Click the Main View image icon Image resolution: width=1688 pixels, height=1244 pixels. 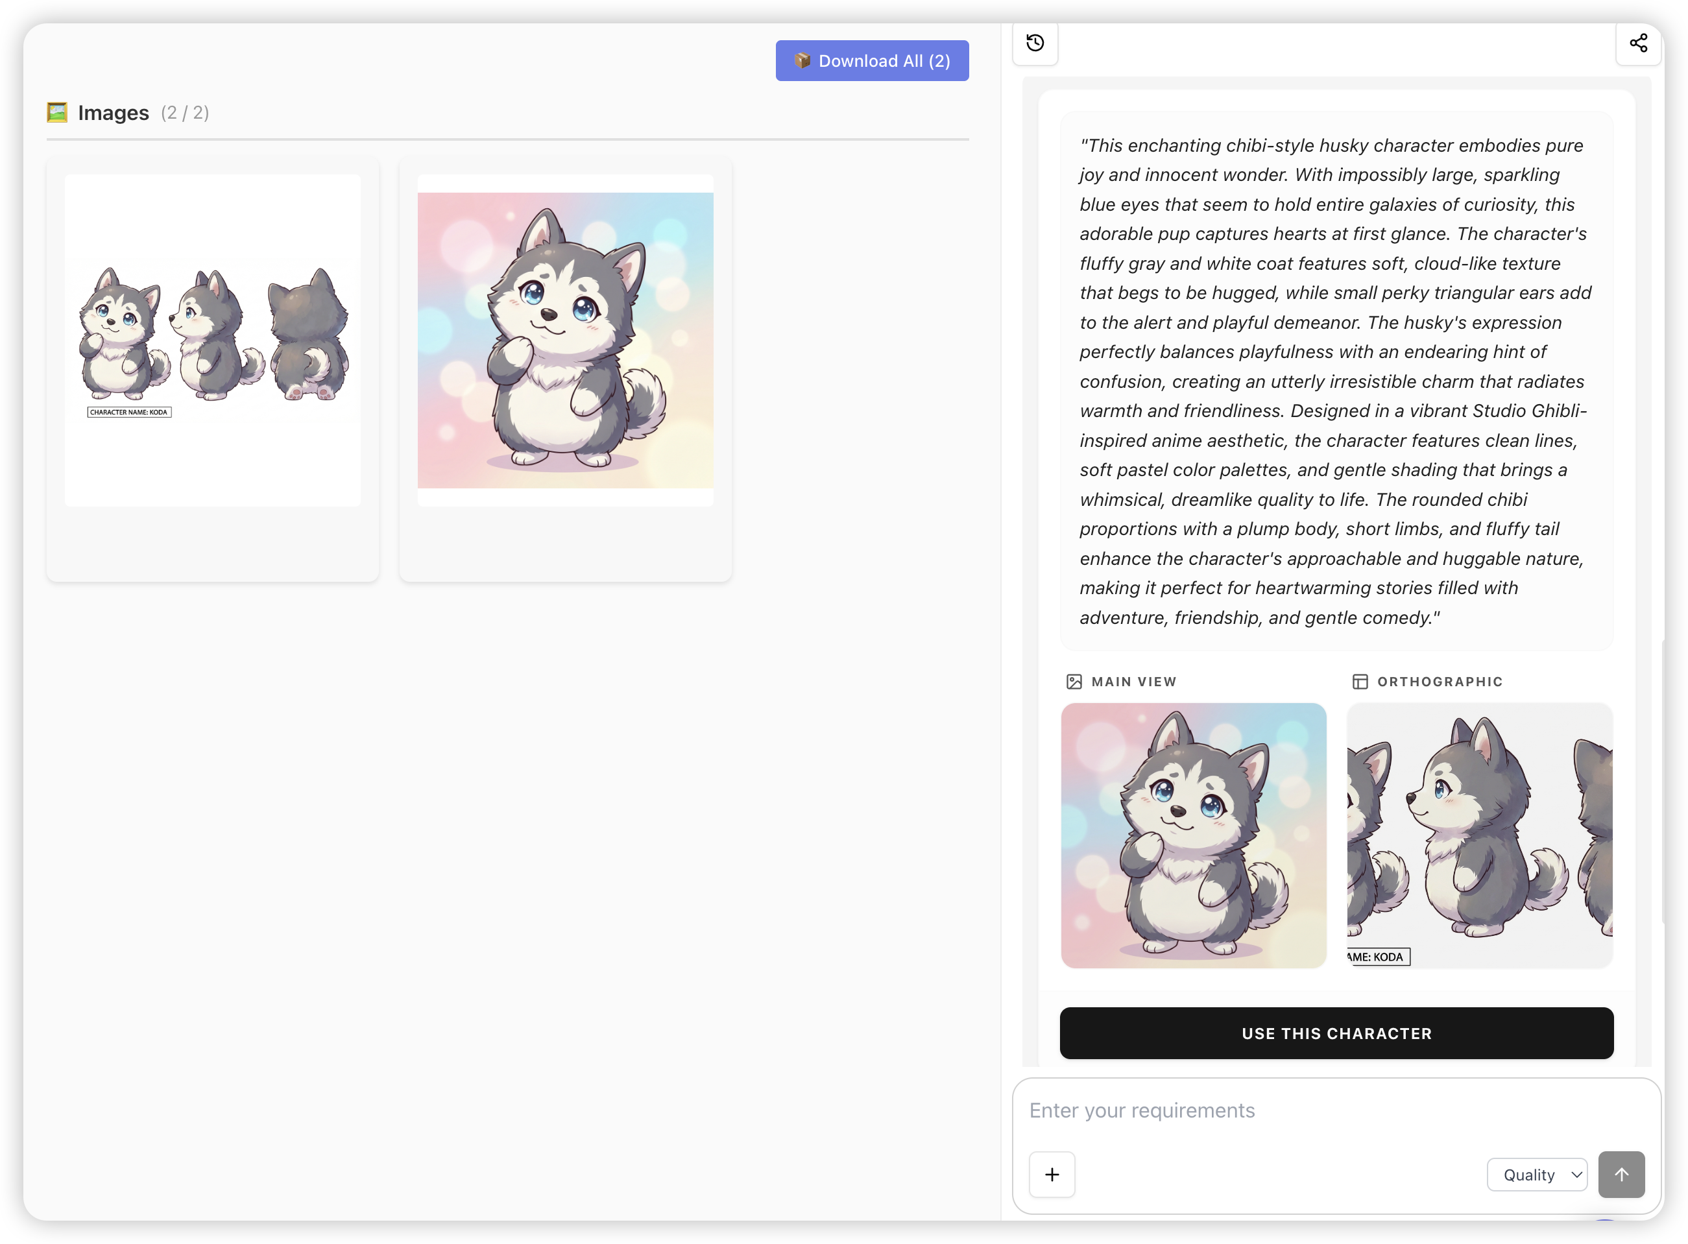coord(1074,682)
